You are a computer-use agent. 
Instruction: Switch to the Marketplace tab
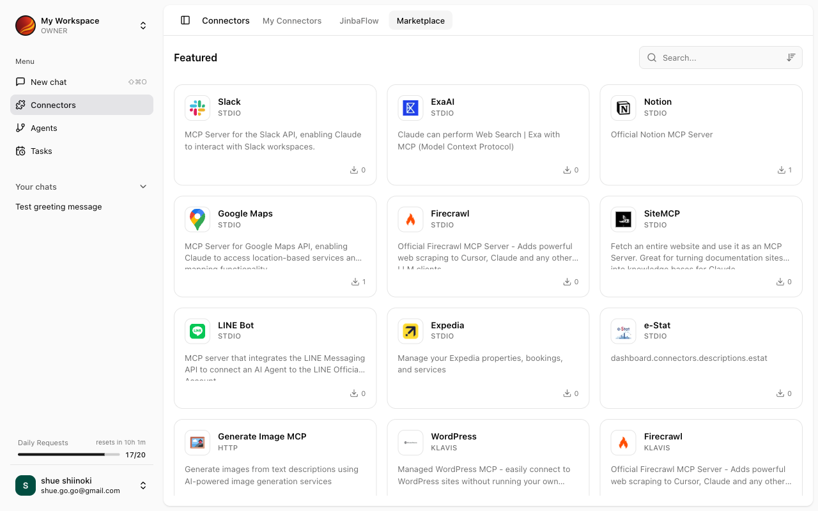point(420,20)
